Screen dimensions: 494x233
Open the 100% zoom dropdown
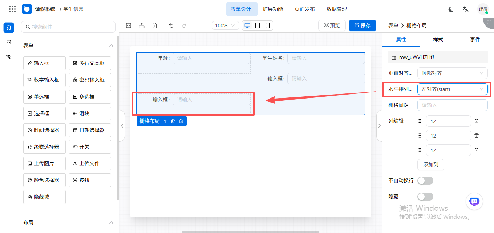(226, 25)
